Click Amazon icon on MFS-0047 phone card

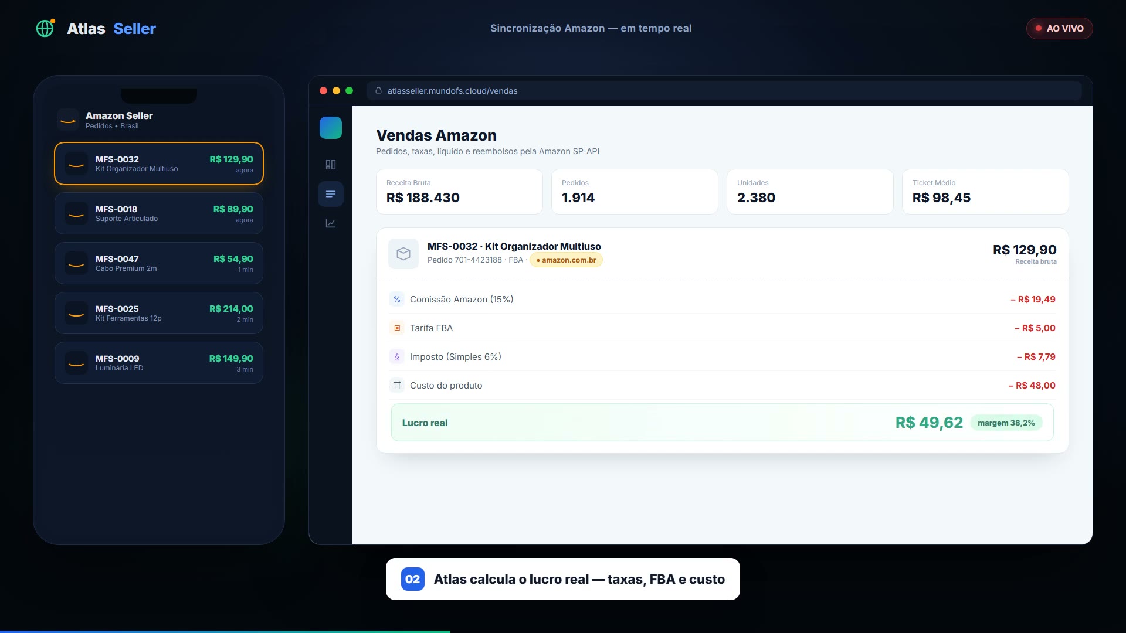76,263
